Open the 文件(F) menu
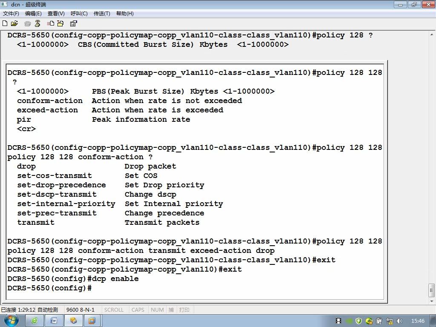 coord(11,14)
